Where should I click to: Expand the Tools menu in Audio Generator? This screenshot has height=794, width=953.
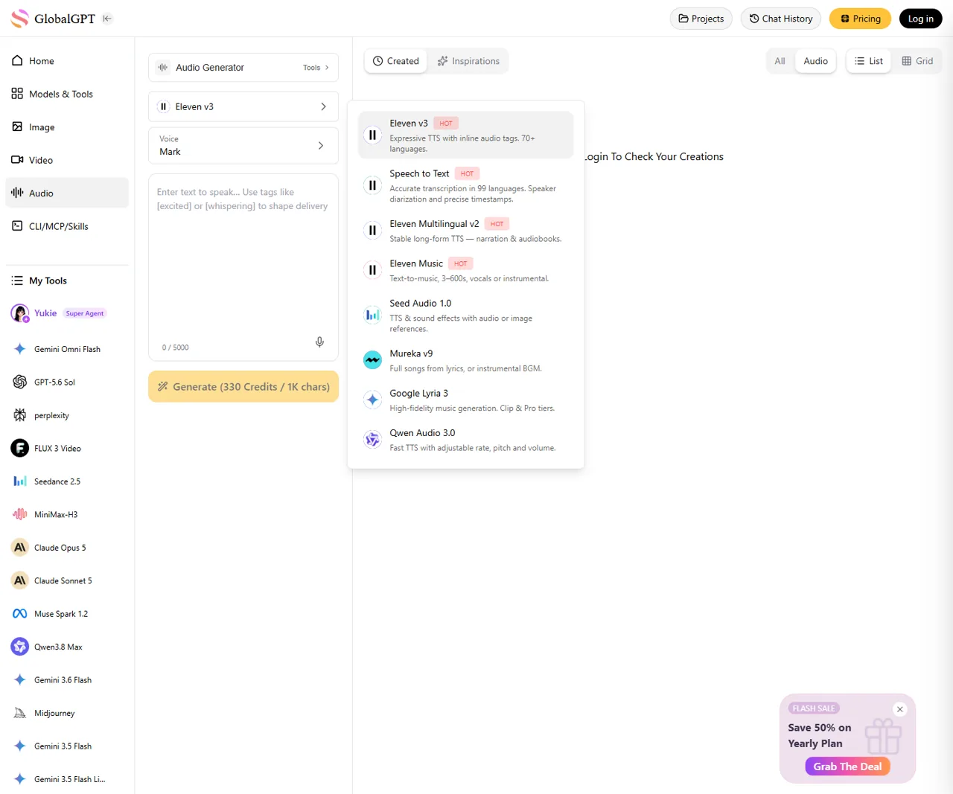[316, 68]
